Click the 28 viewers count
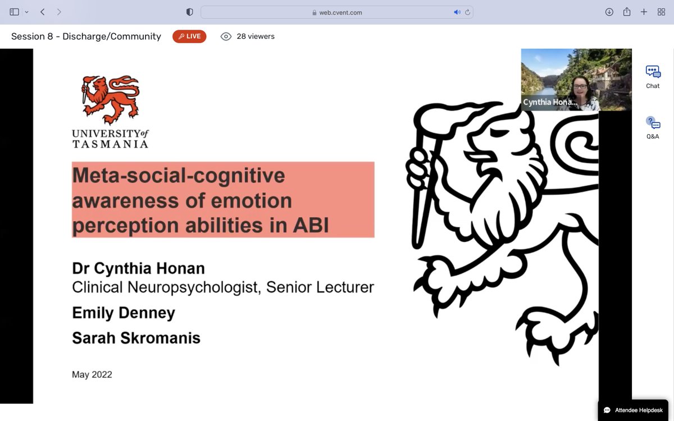This screenshot has height=421, width=674. 256,36
